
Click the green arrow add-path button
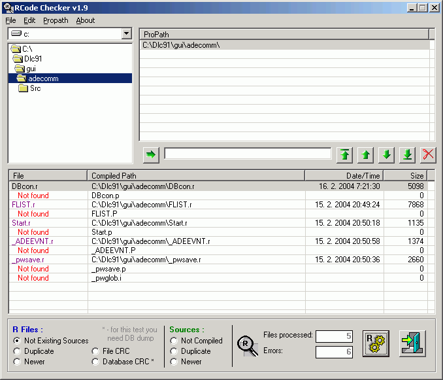[151, 154]
